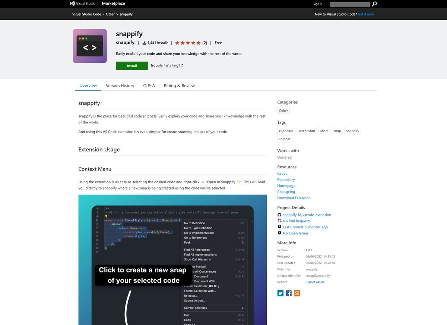
Task: Install the snappify extension
Action: point(132,66)
